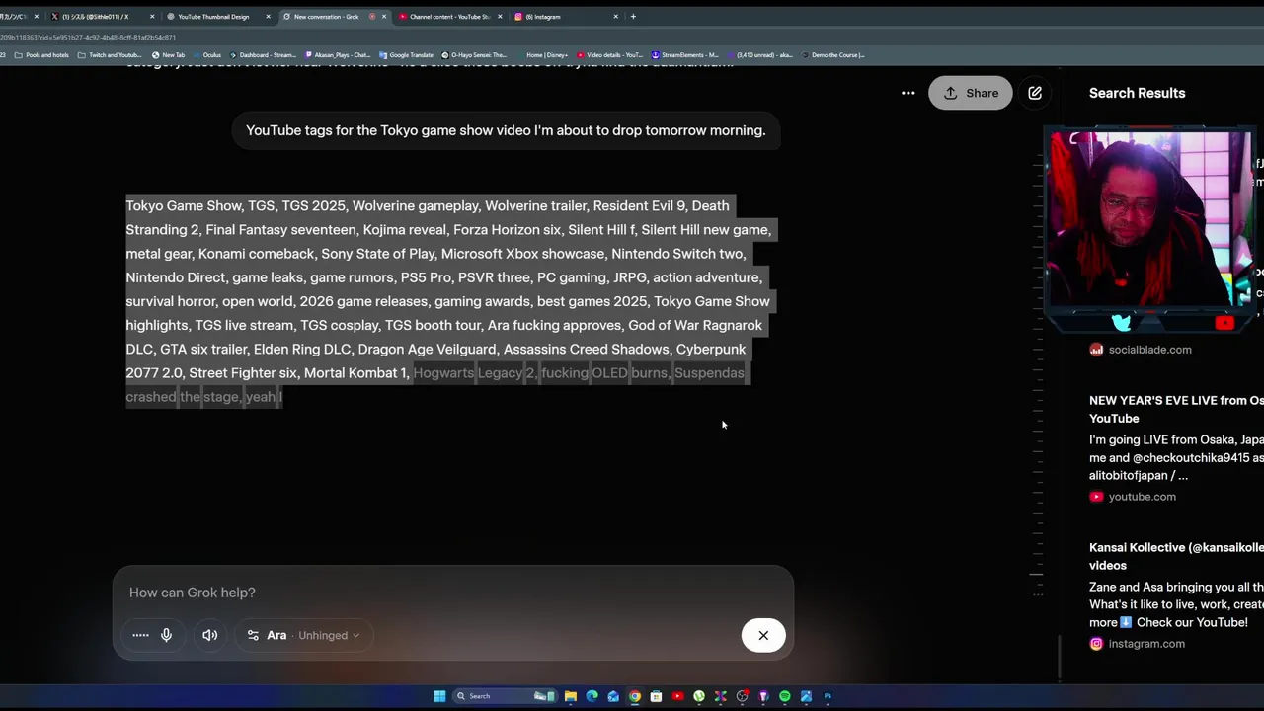Click the Share button
Image resolution: width=1264 pixels, height=711 pixels.
(x=971, y=93)
